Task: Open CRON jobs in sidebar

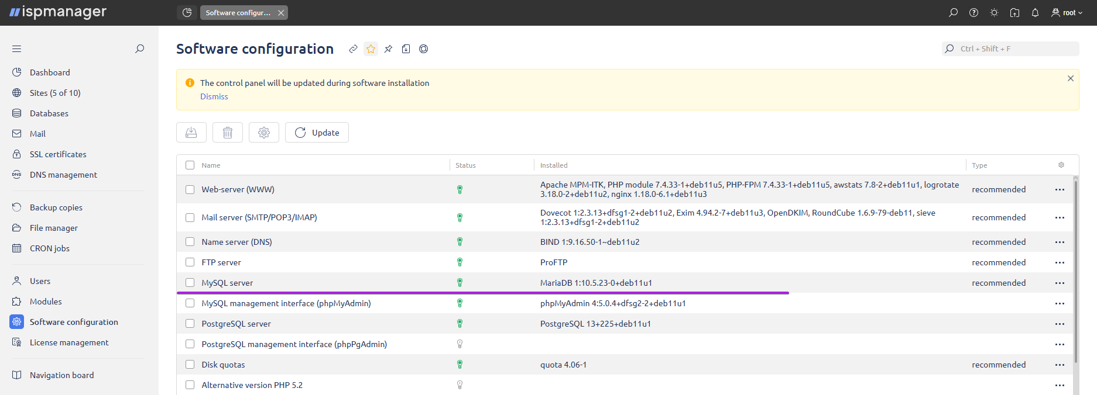Action: coord(50,248)
